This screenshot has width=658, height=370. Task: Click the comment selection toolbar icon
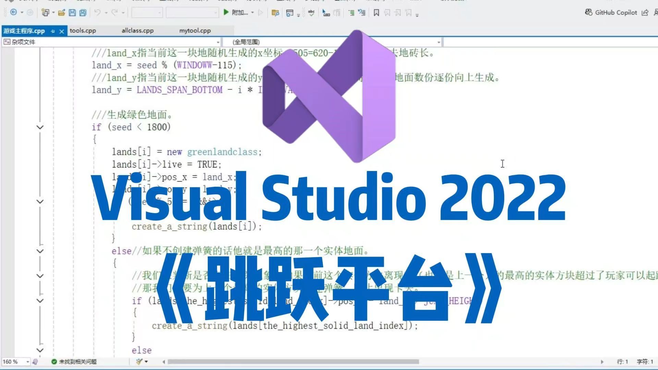(x=326, y=13)
